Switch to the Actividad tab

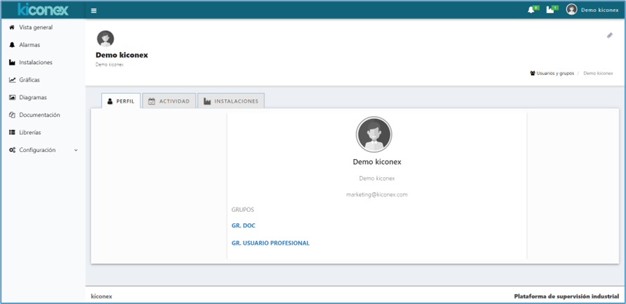point(169,101)
